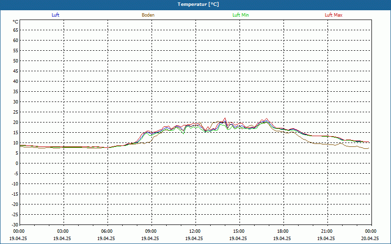Click the 60 y-axis value
This screenshot has width=391, height=244.
[16, 41]
